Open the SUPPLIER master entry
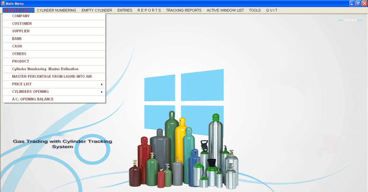 point(21,31)
